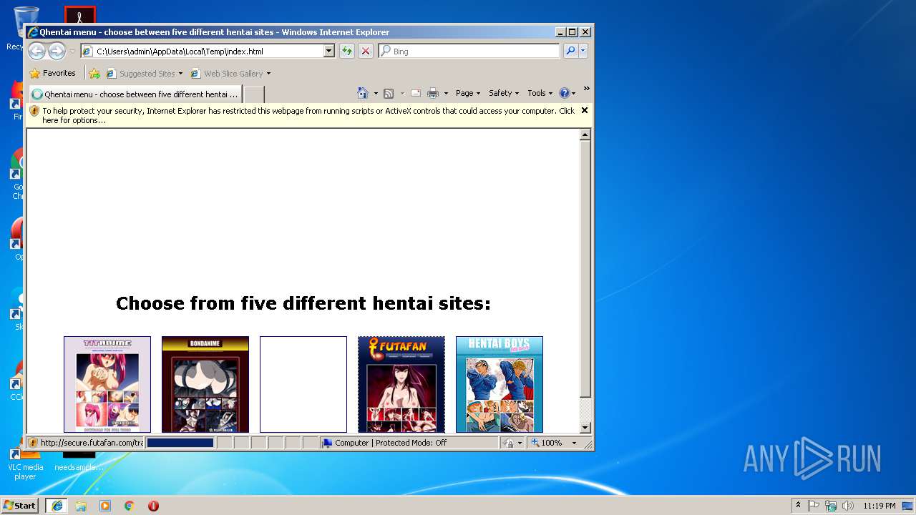This screenshot has width=916, height=515.
Task: Click the status bar page loading progress bar
Action: 180,443
